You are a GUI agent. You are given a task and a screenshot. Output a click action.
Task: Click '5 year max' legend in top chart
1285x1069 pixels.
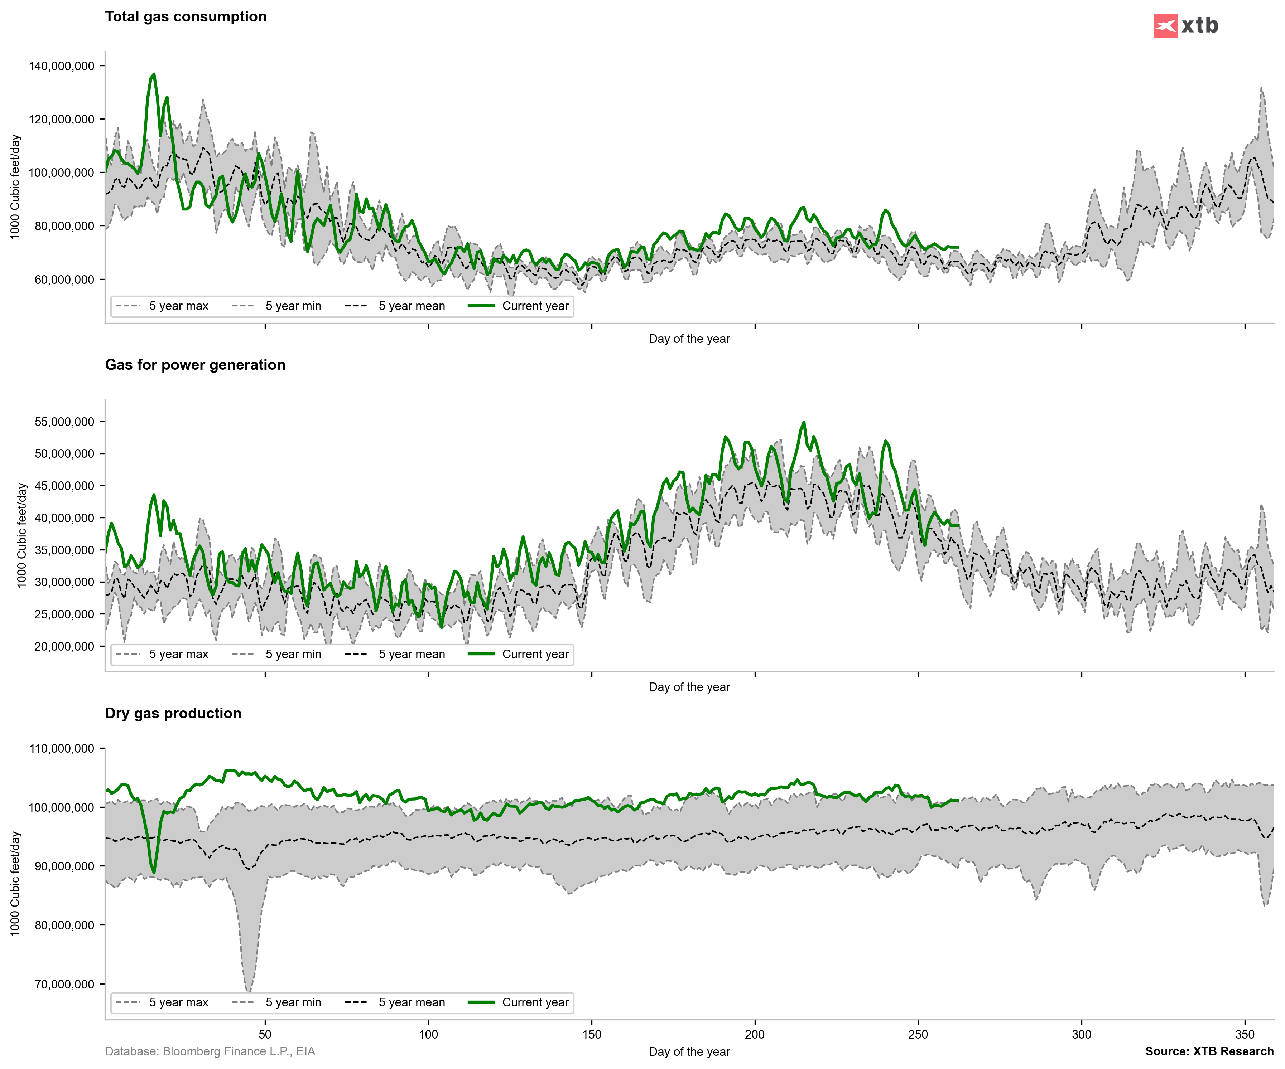178,306
